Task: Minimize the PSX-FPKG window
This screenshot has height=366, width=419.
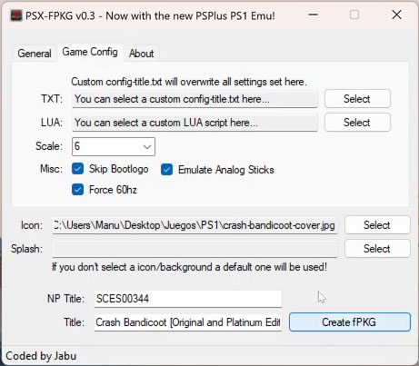Action: click(x=314, y=15)
